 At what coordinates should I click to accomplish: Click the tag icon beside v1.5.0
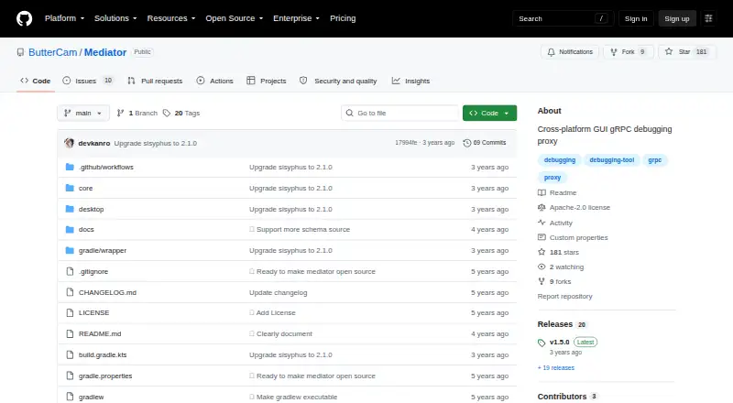(542, 343)
